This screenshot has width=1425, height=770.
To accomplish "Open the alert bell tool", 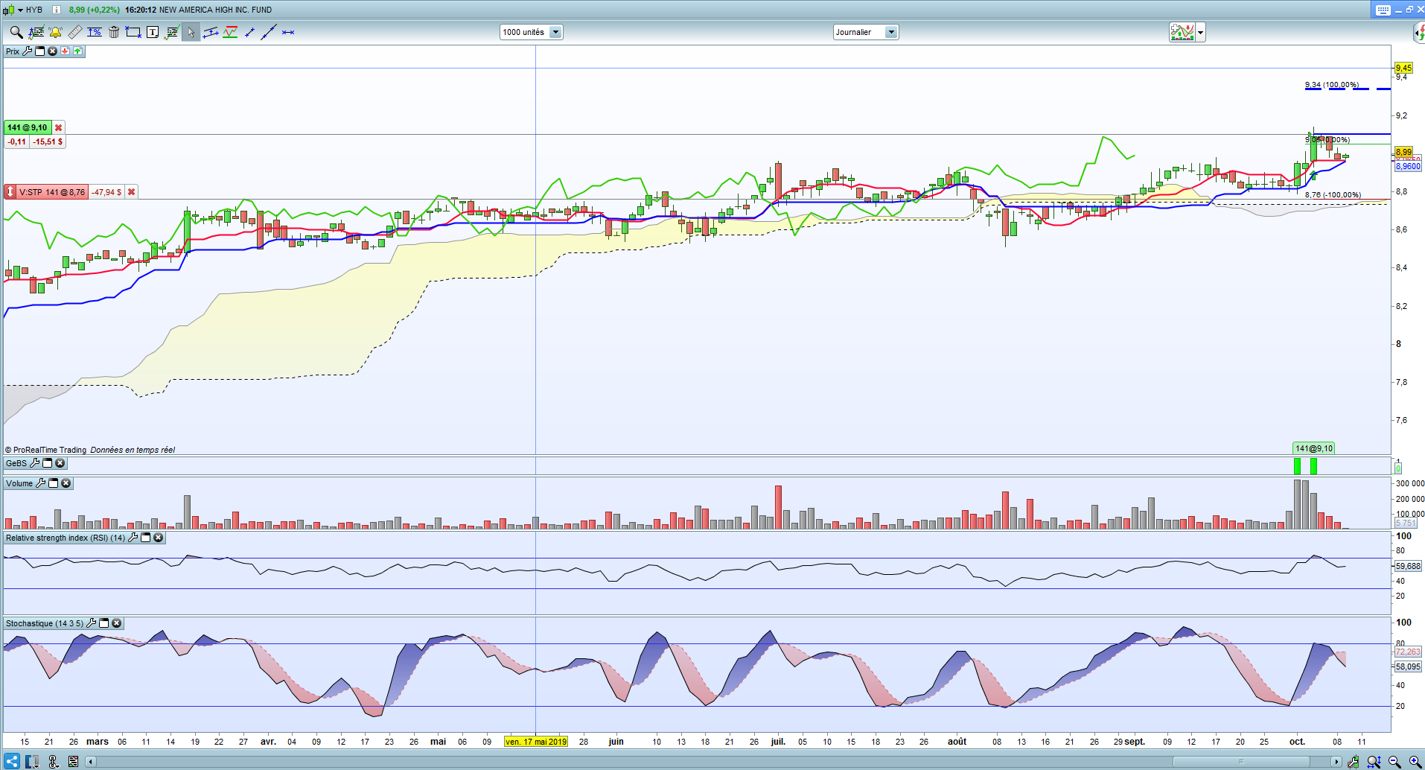I will 55,32.
